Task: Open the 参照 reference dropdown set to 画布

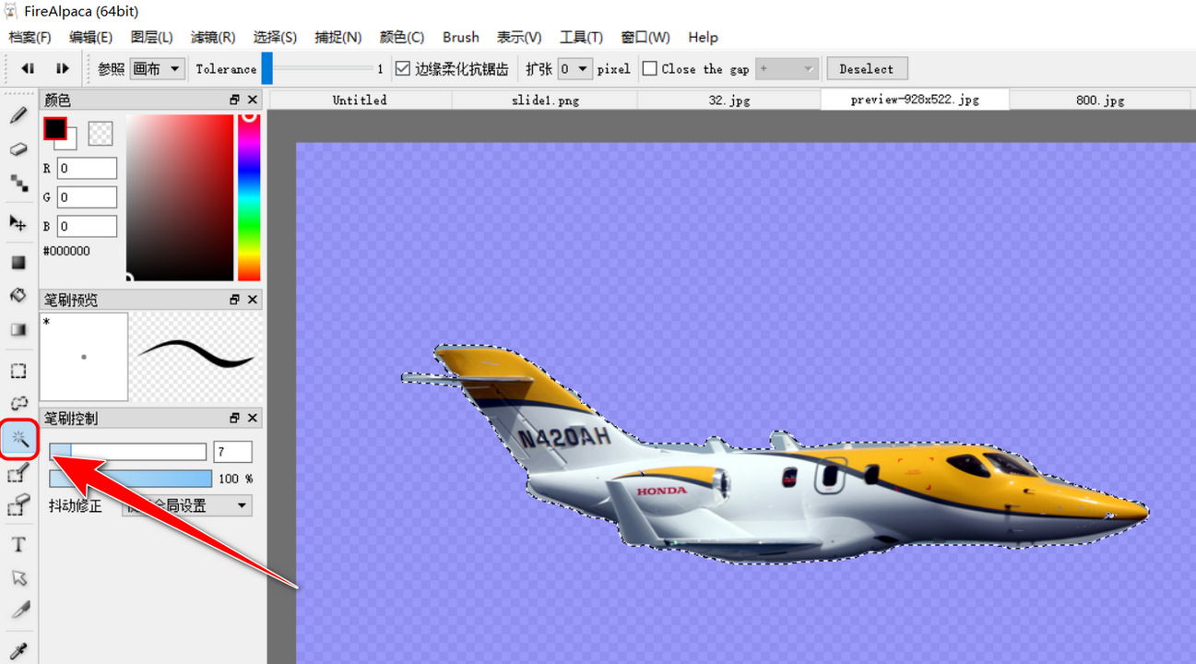Action: coord(158,68)
